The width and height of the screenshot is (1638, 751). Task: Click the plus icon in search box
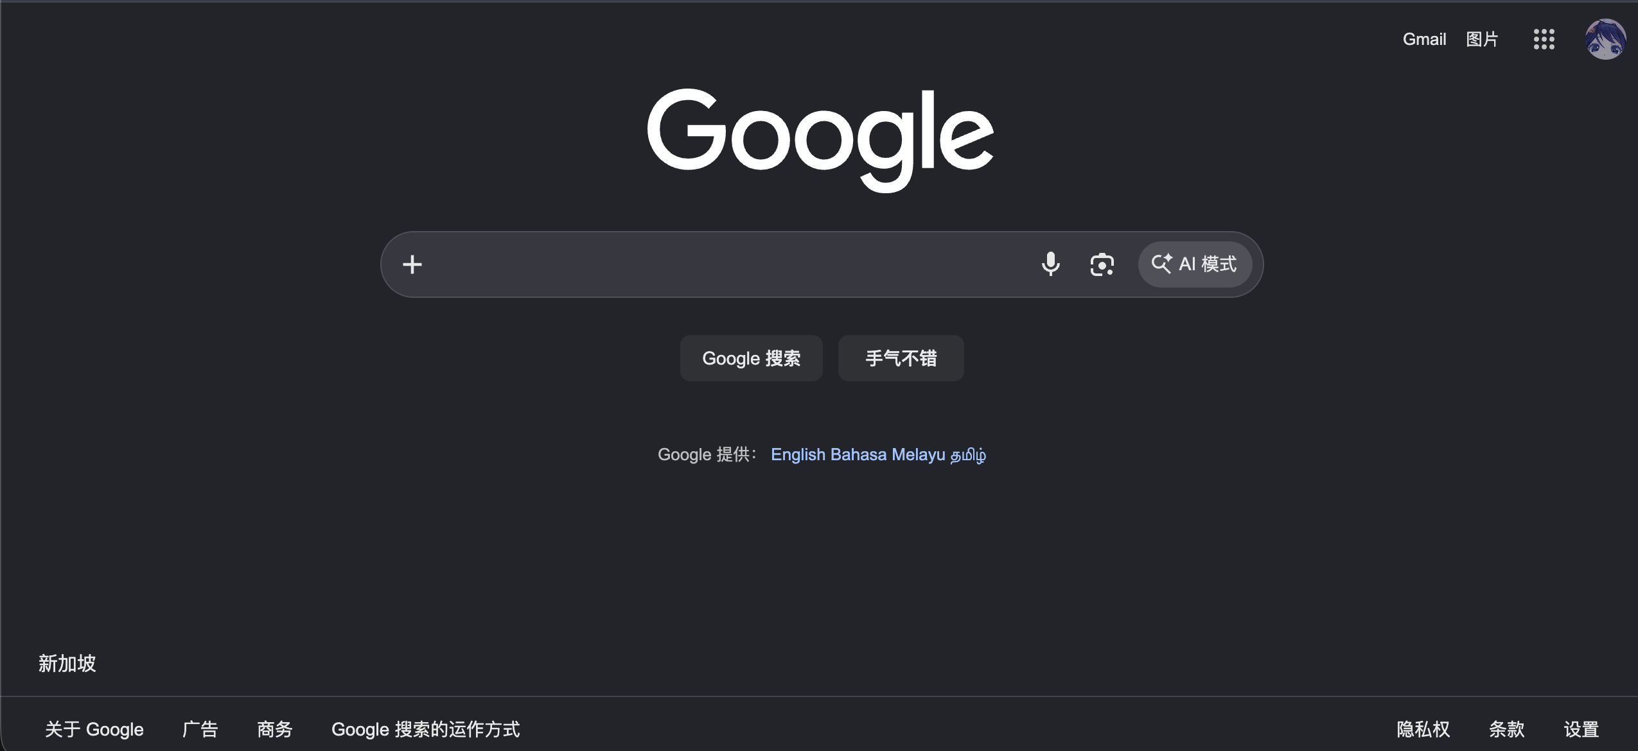(412, 264)
